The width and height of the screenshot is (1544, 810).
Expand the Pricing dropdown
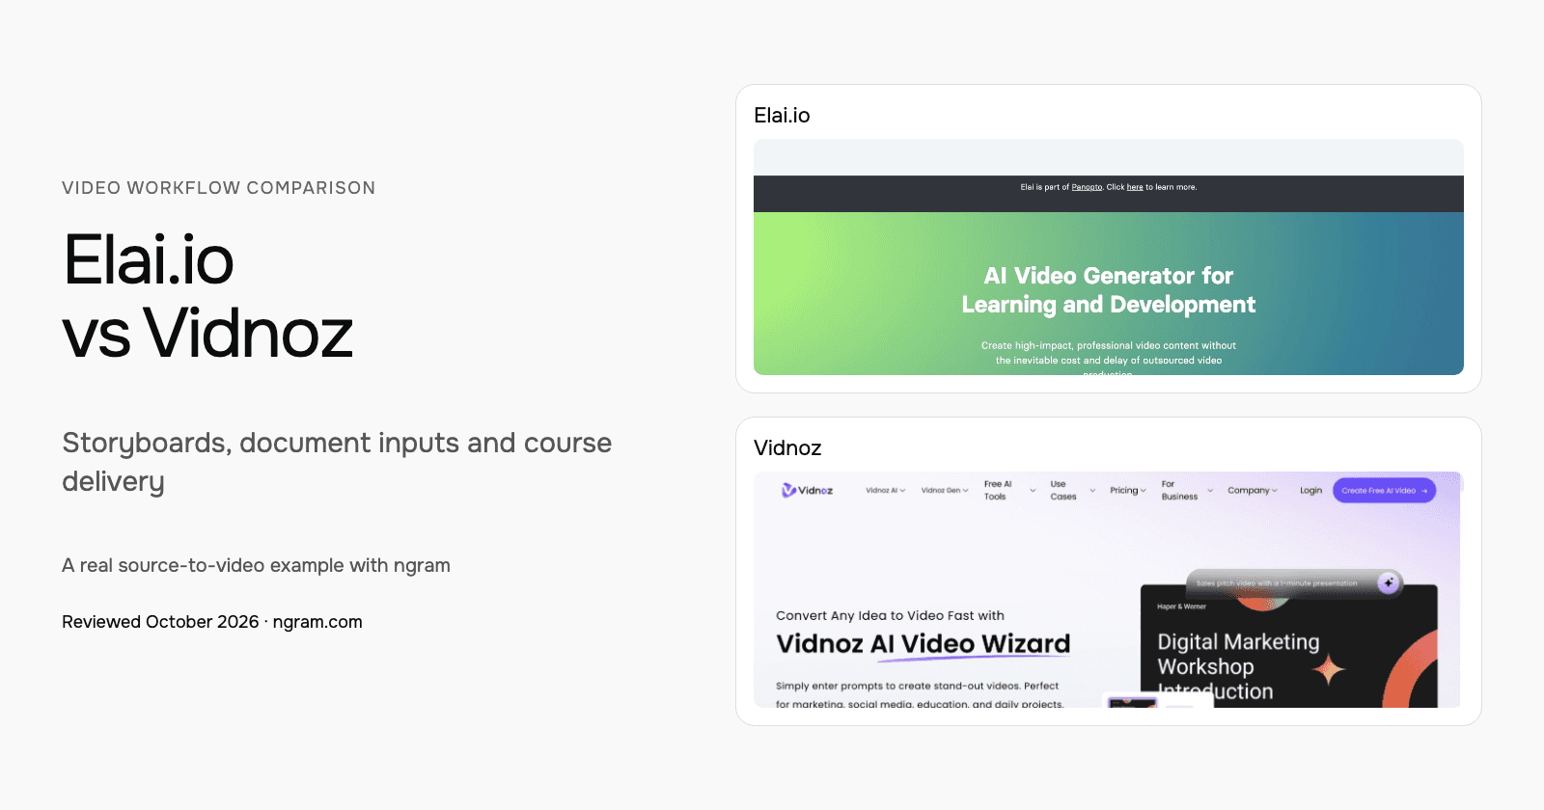[x=1128, y=490]
